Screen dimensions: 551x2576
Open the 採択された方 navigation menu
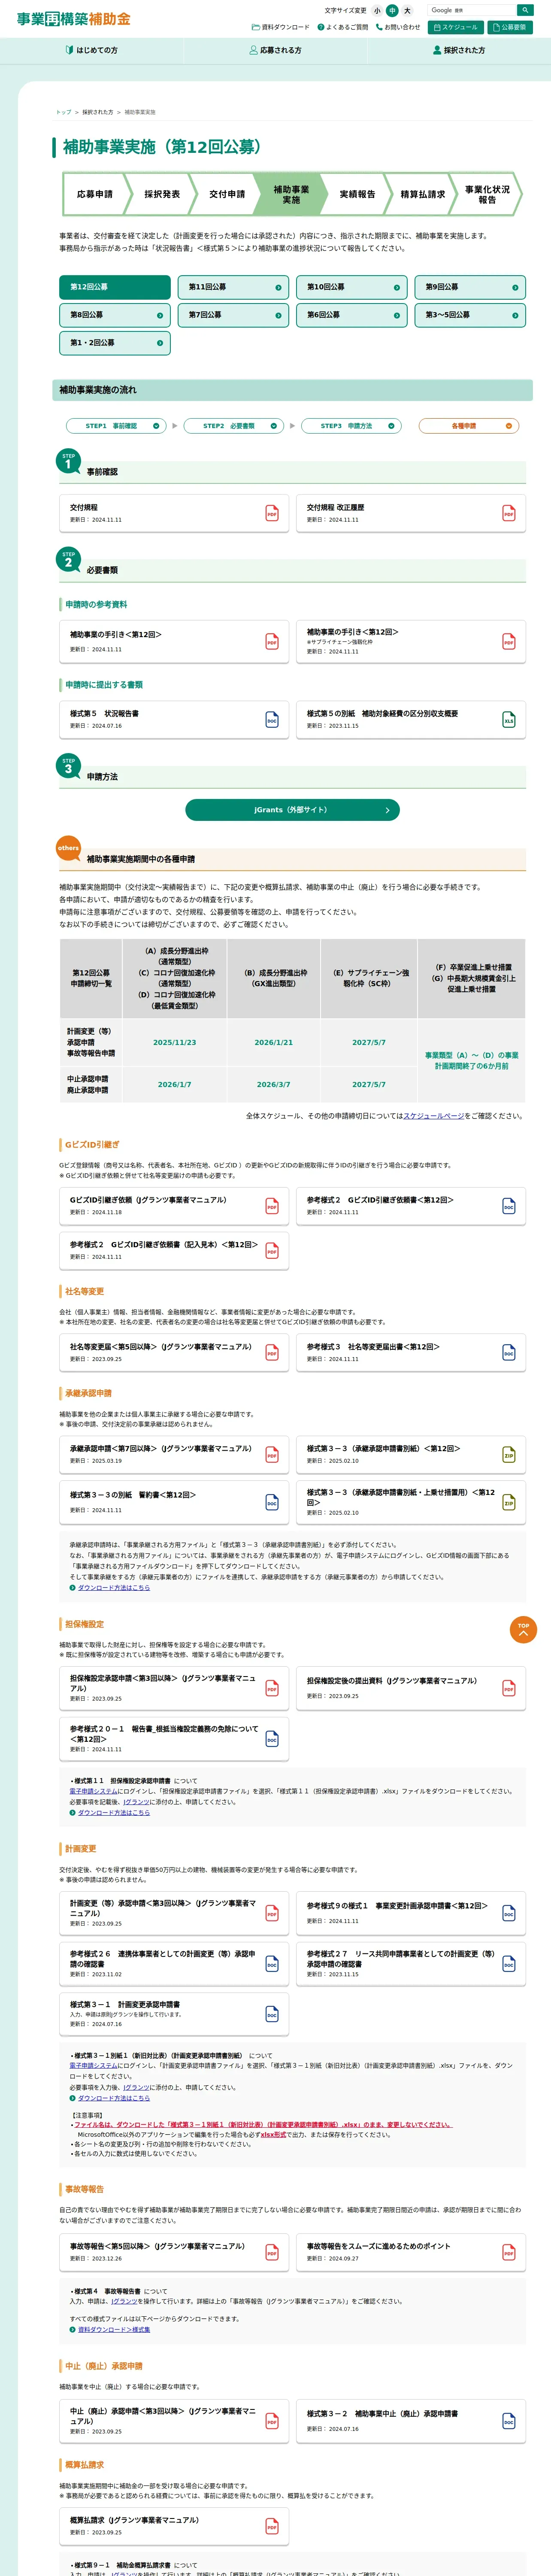(459, 50)
